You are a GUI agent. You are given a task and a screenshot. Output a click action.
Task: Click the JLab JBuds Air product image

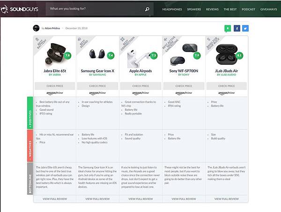227,54
